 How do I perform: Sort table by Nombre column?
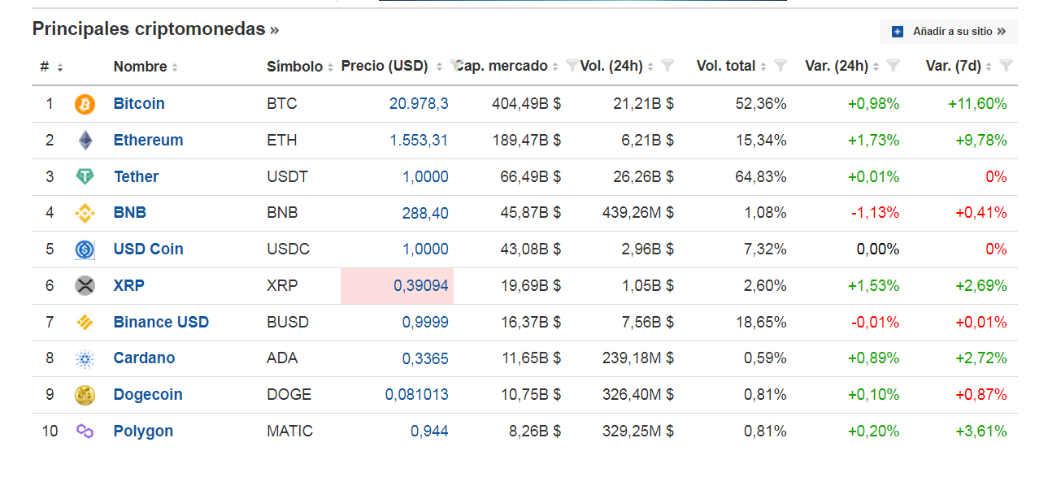(x=140, y=67)
